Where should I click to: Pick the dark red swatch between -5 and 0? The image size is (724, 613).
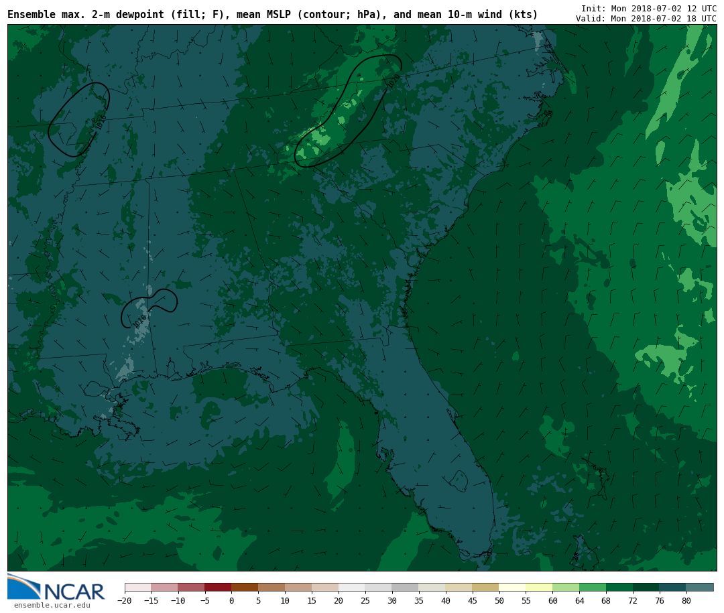coord(218,587)
